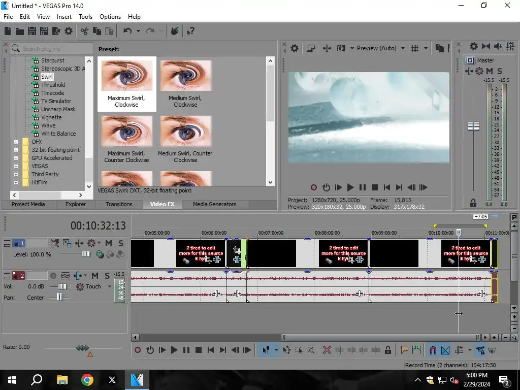
Task: Click Insert Marker icon in edit toolbar
Action: (404, 350)
